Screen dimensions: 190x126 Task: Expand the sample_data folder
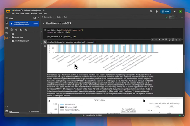[10, 37]
